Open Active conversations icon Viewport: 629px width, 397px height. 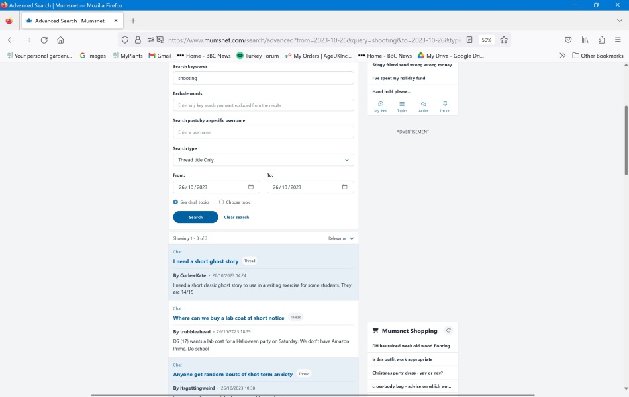tap(424, 107)
